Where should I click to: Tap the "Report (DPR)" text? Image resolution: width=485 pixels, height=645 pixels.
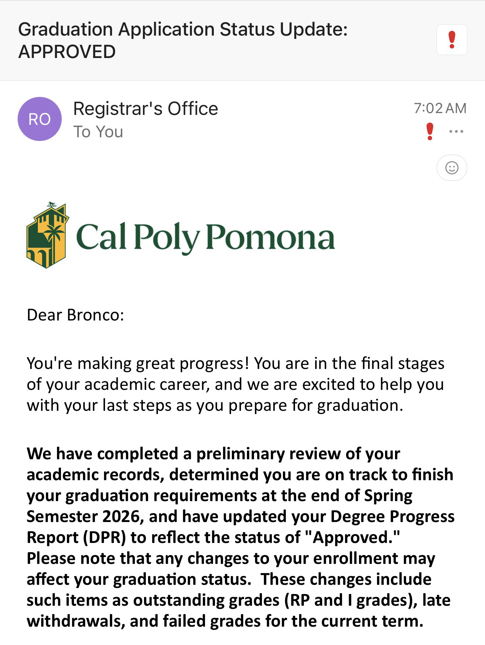pyautogui.click(x=76, y=537)
